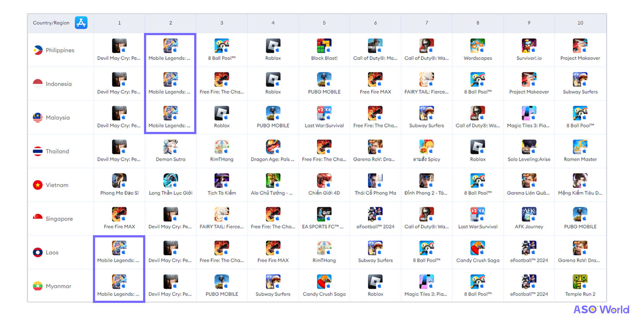Select eFootball 2024 icon in Singapore row
The image size is (634, 317).
tap(376, 215)
